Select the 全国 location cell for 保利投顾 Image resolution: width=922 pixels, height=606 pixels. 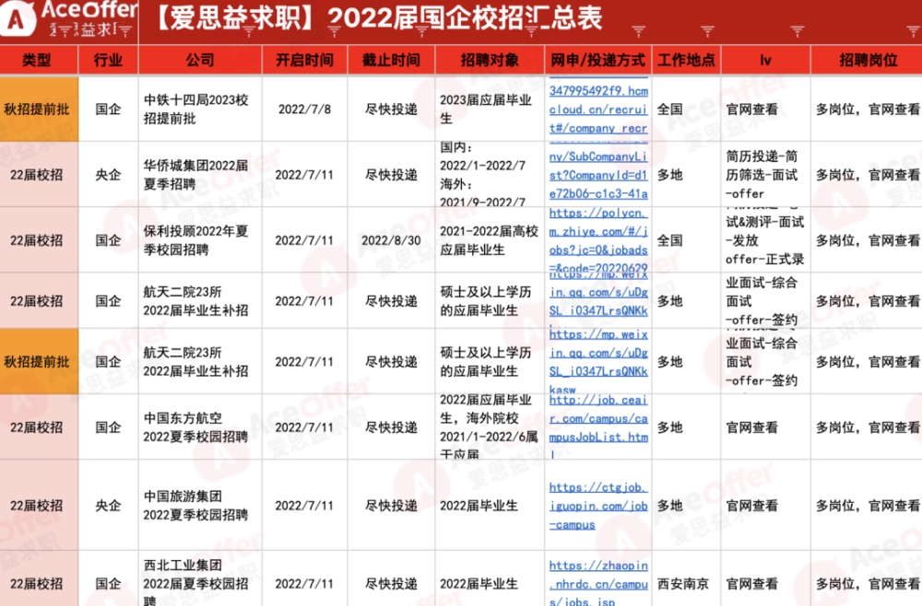coord(686,240)
